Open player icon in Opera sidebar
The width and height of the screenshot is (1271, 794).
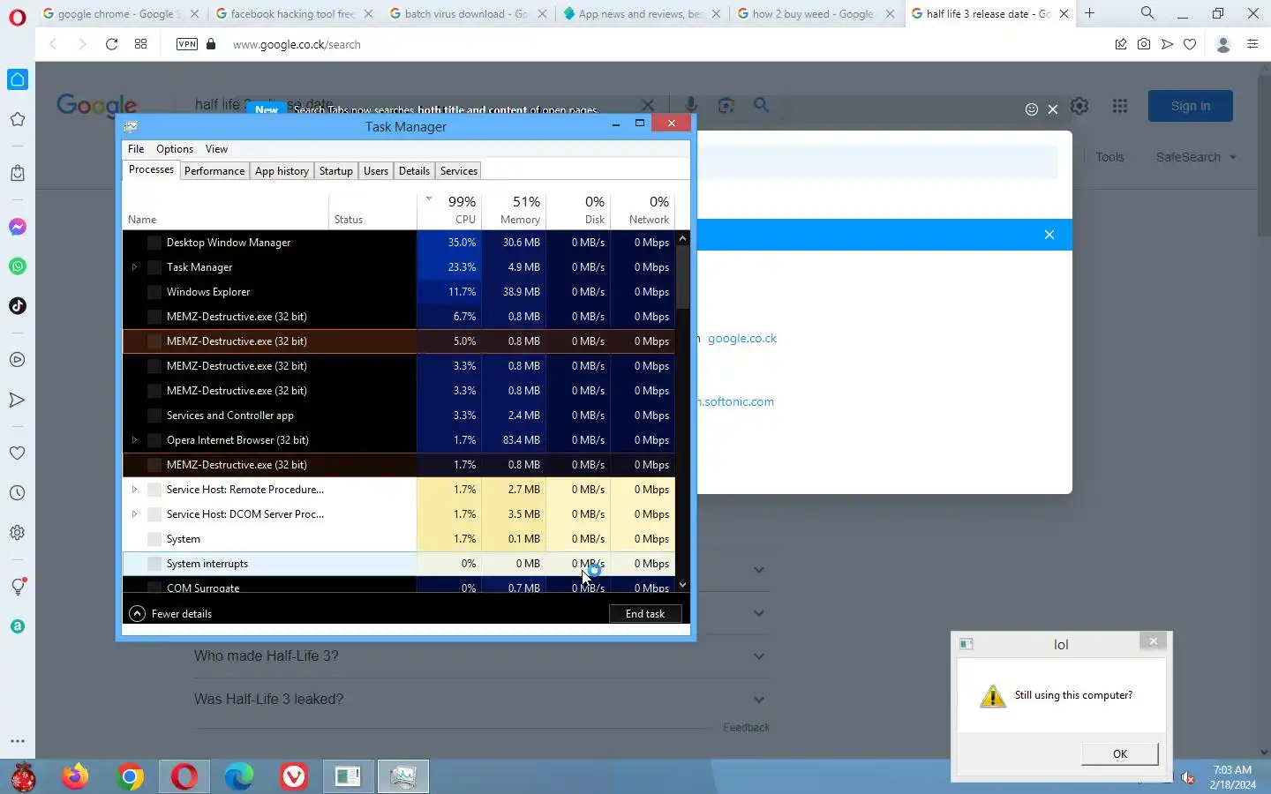click(x=18, y=360)
